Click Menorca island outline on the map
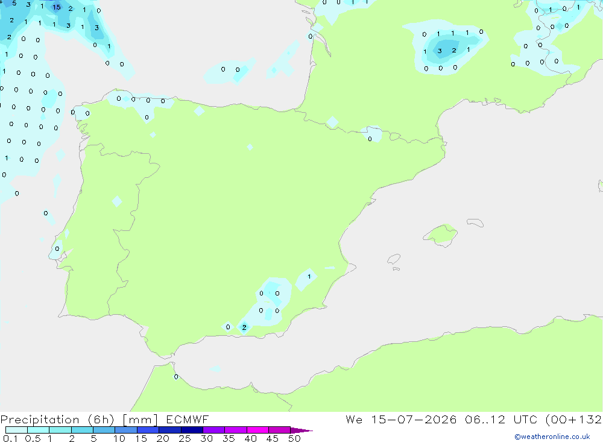603x442 pixels. (x=475, y=223)
